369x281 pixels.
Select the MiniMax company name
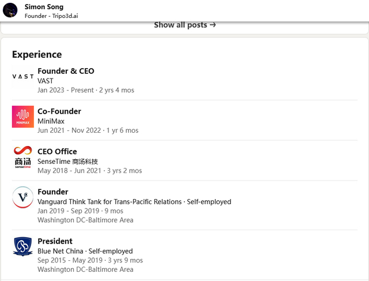pyautogui.click(x=51, y=121)
